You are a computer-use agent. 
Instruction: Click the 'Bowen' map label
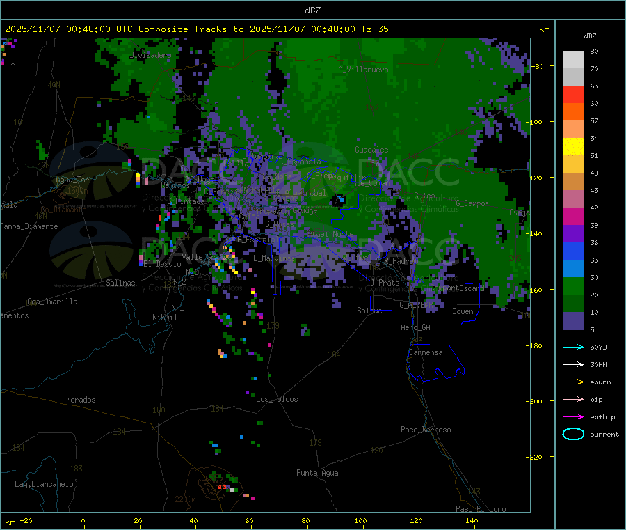click(463, 311)
